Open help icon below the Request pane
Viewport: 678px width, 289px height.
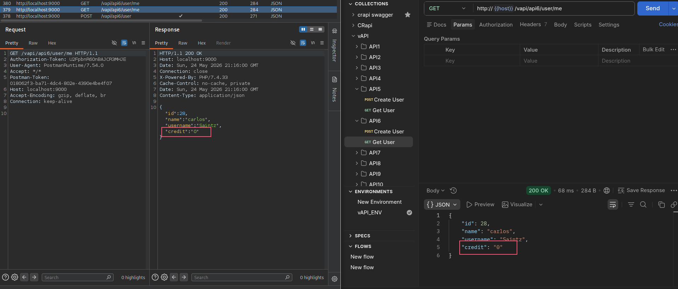[6, 277]
